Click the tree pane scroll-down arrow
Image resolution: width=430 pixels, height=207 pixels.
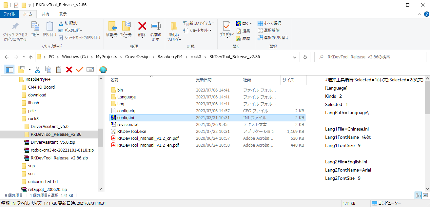(101, 189)
